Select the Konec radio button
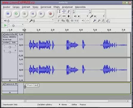 59,105
